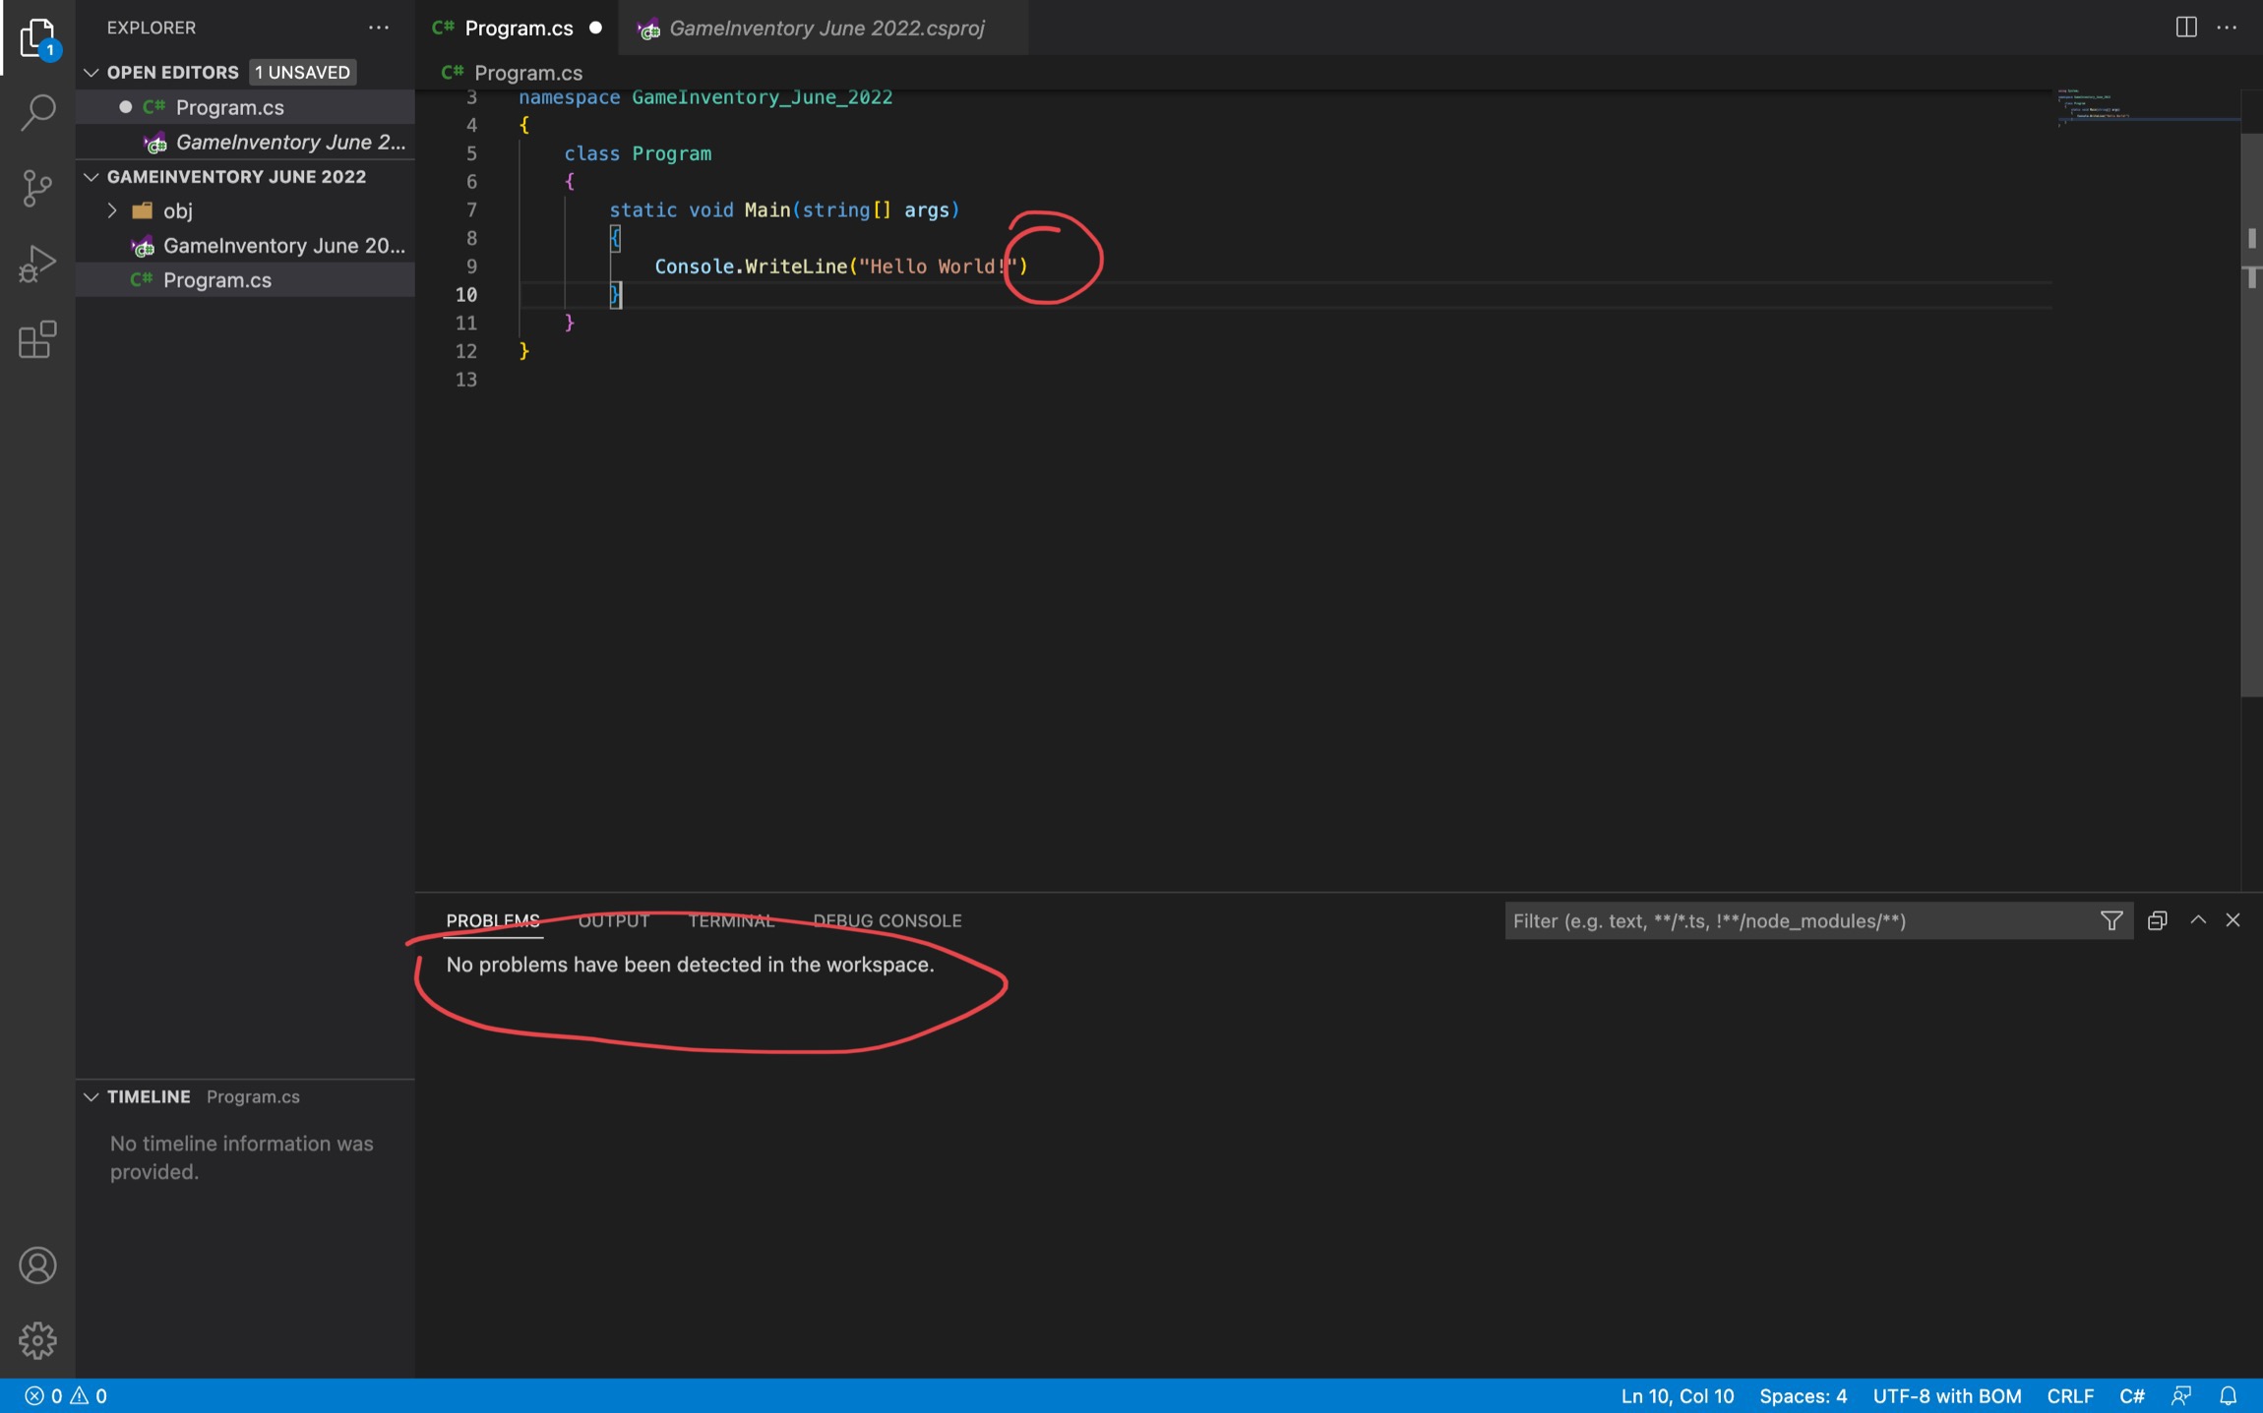This screenshot has height=1413, width=2263.
Task: Open the Extensions view
Action: tap(37, 339)
